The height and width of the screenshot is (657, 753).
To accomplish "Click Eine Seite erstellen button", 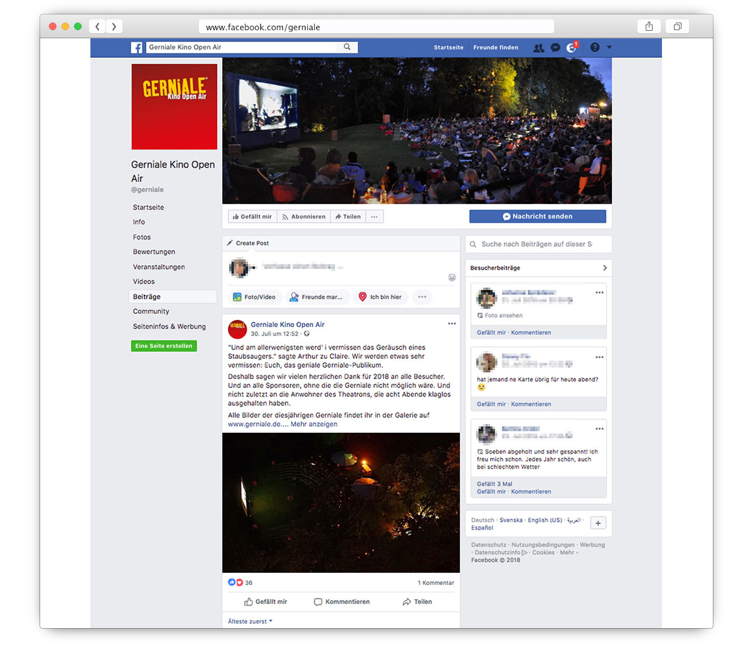I will coord(164,346).
